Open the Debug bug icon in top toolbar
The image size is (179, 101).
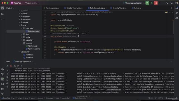pyautogui.click(x=152, y=3)
